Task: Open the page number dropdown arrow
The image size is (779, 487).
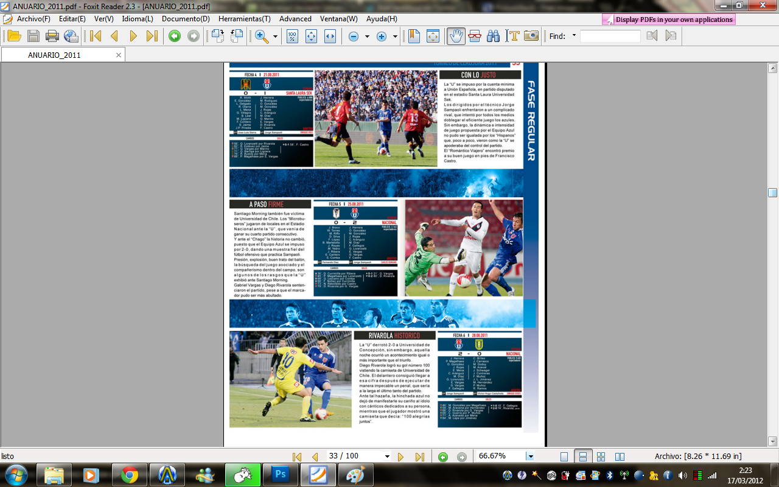Action: (x=387, y=457)
